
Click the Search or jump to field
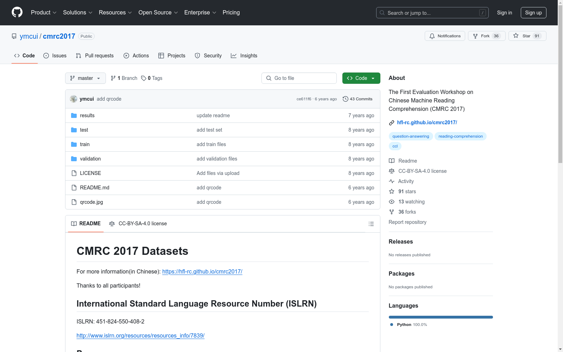[x=432, y=13]
